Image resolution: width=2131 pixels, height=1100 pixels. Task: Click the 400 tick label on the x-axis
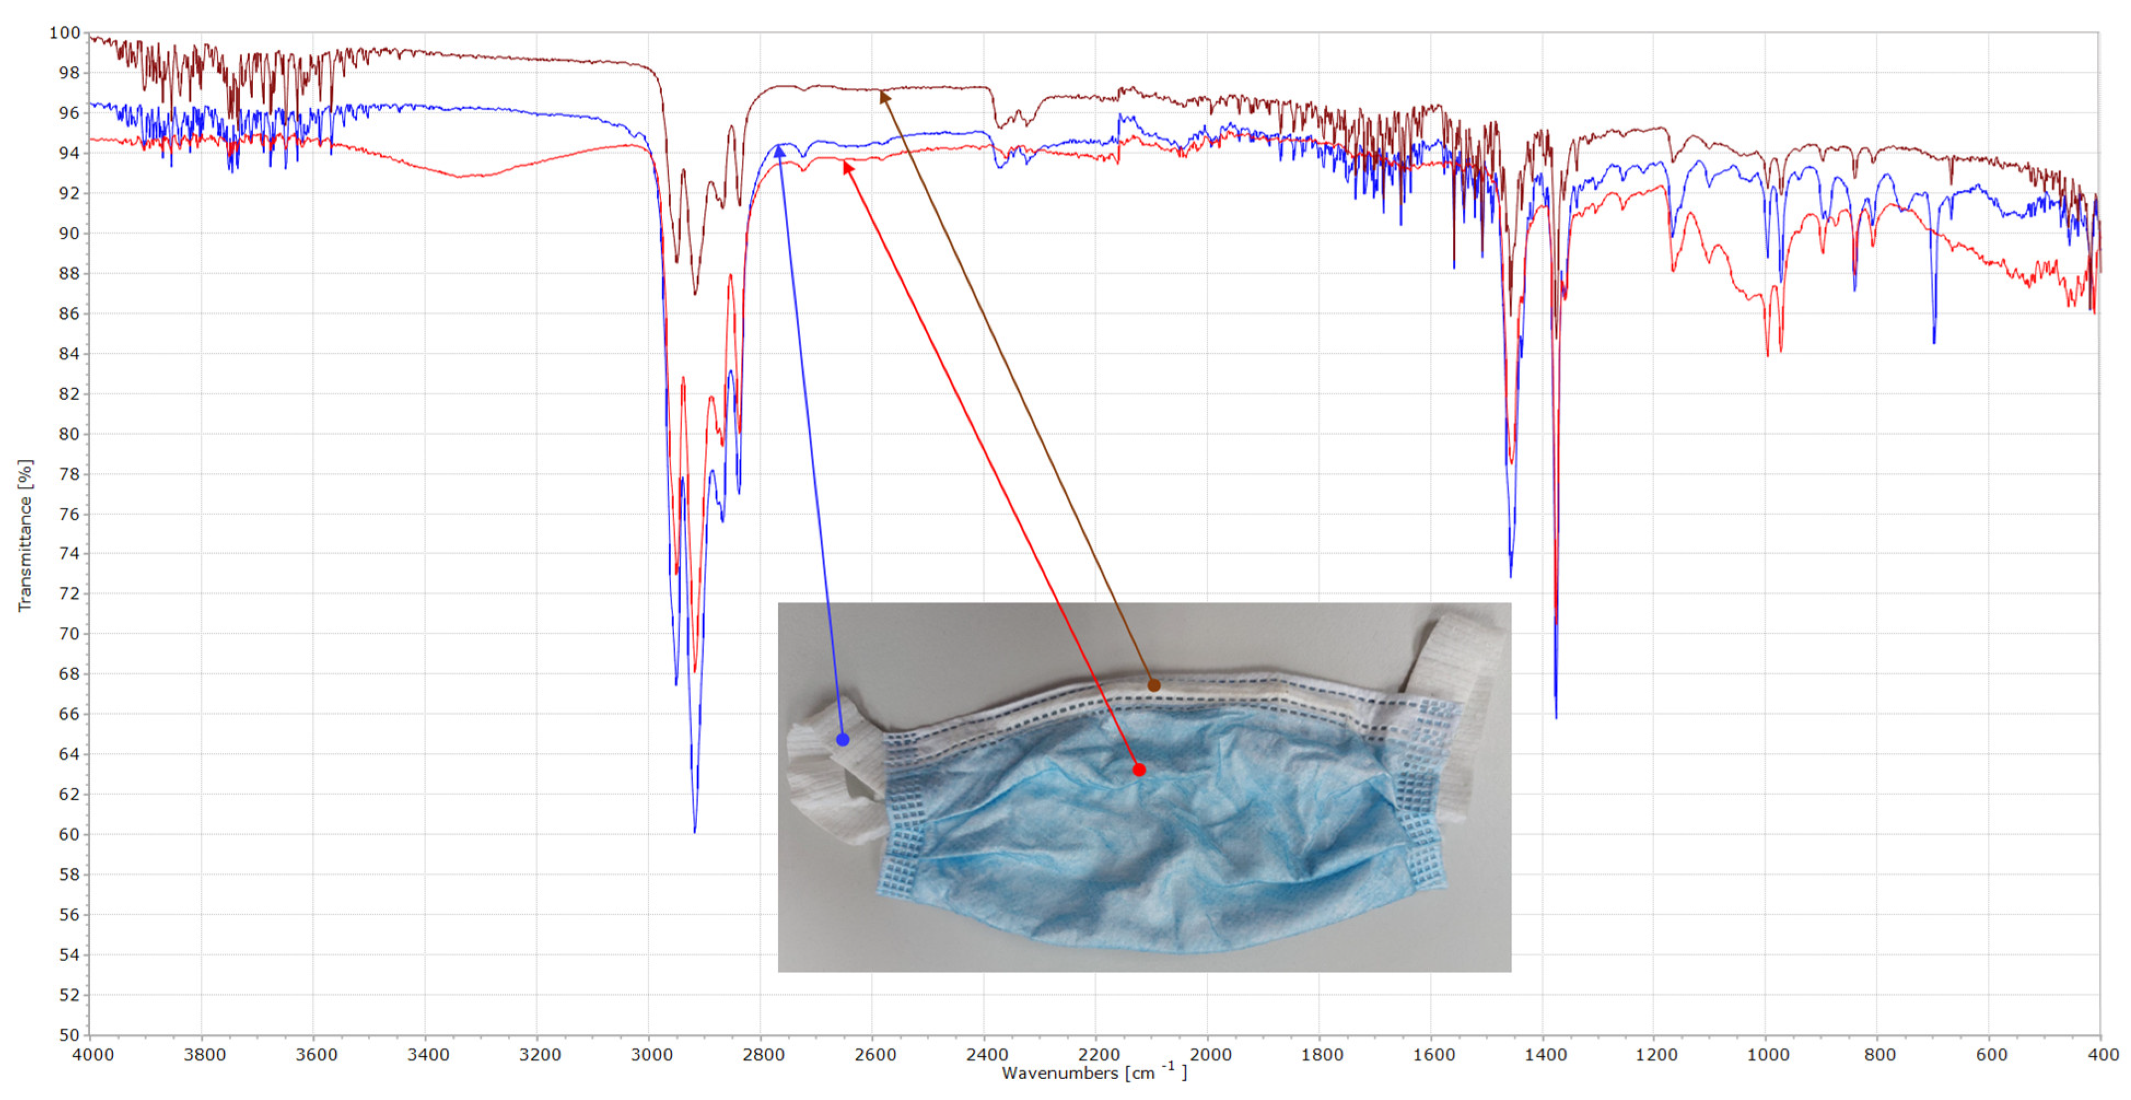pyautogui.click(x=2103, y=1055)
